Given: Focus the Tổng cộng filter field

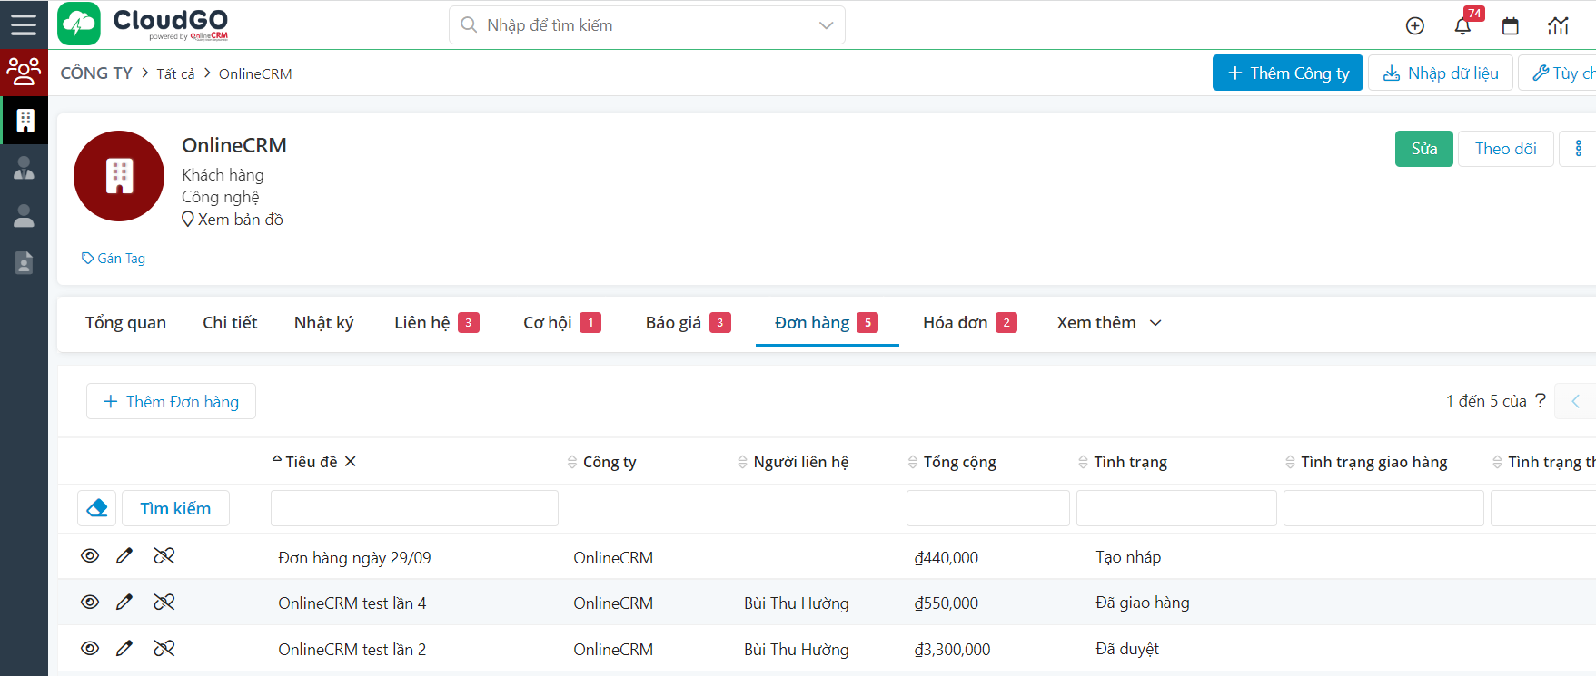Looking at the screenshot, I should (988, 508).
